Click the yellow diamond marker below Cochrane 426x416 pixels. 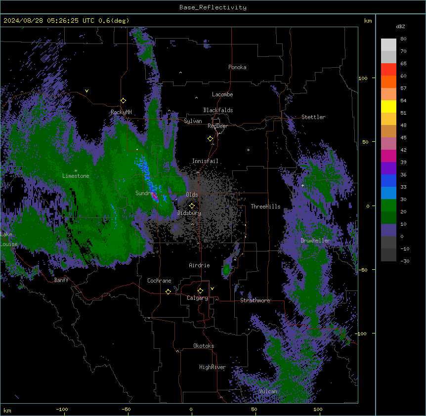click(168, 291)
